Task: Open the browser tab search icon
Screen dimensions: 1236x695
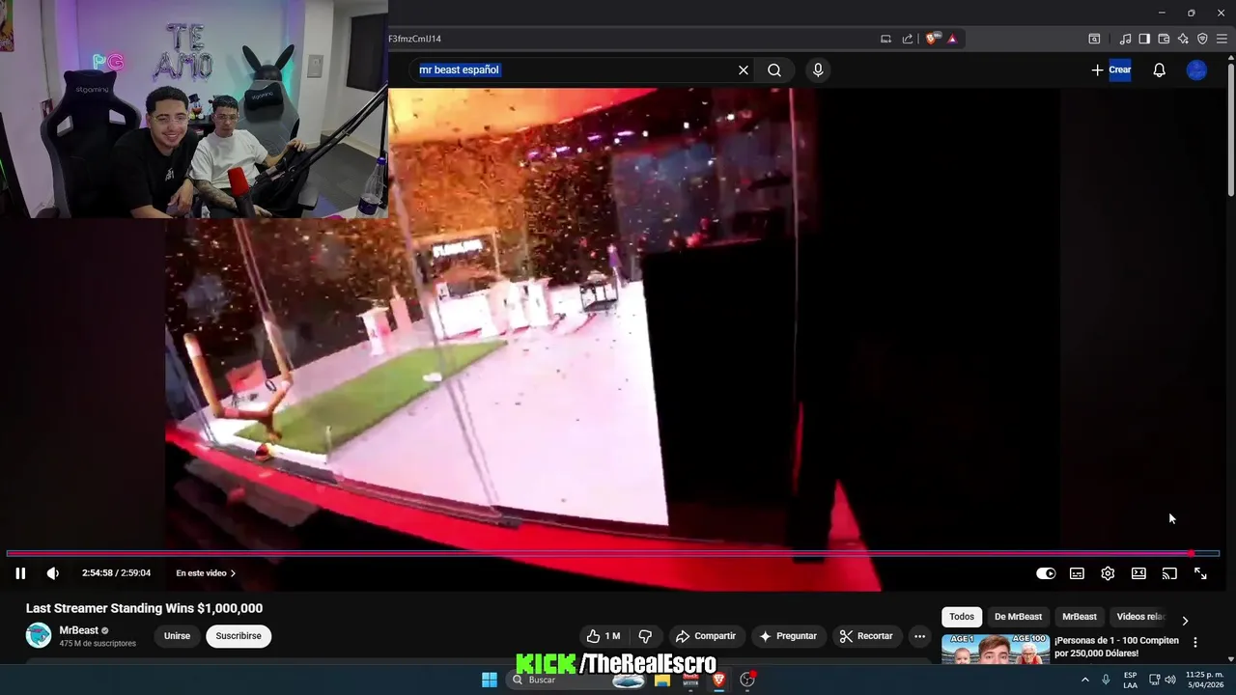Action: coord(1094,39)
